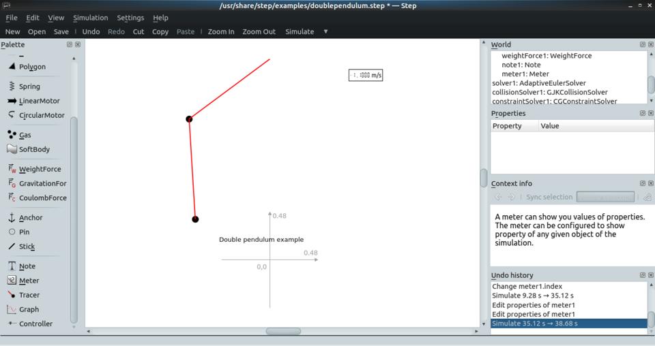655x346 pixels.
Task: Pick the Controller palette item
Action: pyautogui.click(x=35, y=324)
